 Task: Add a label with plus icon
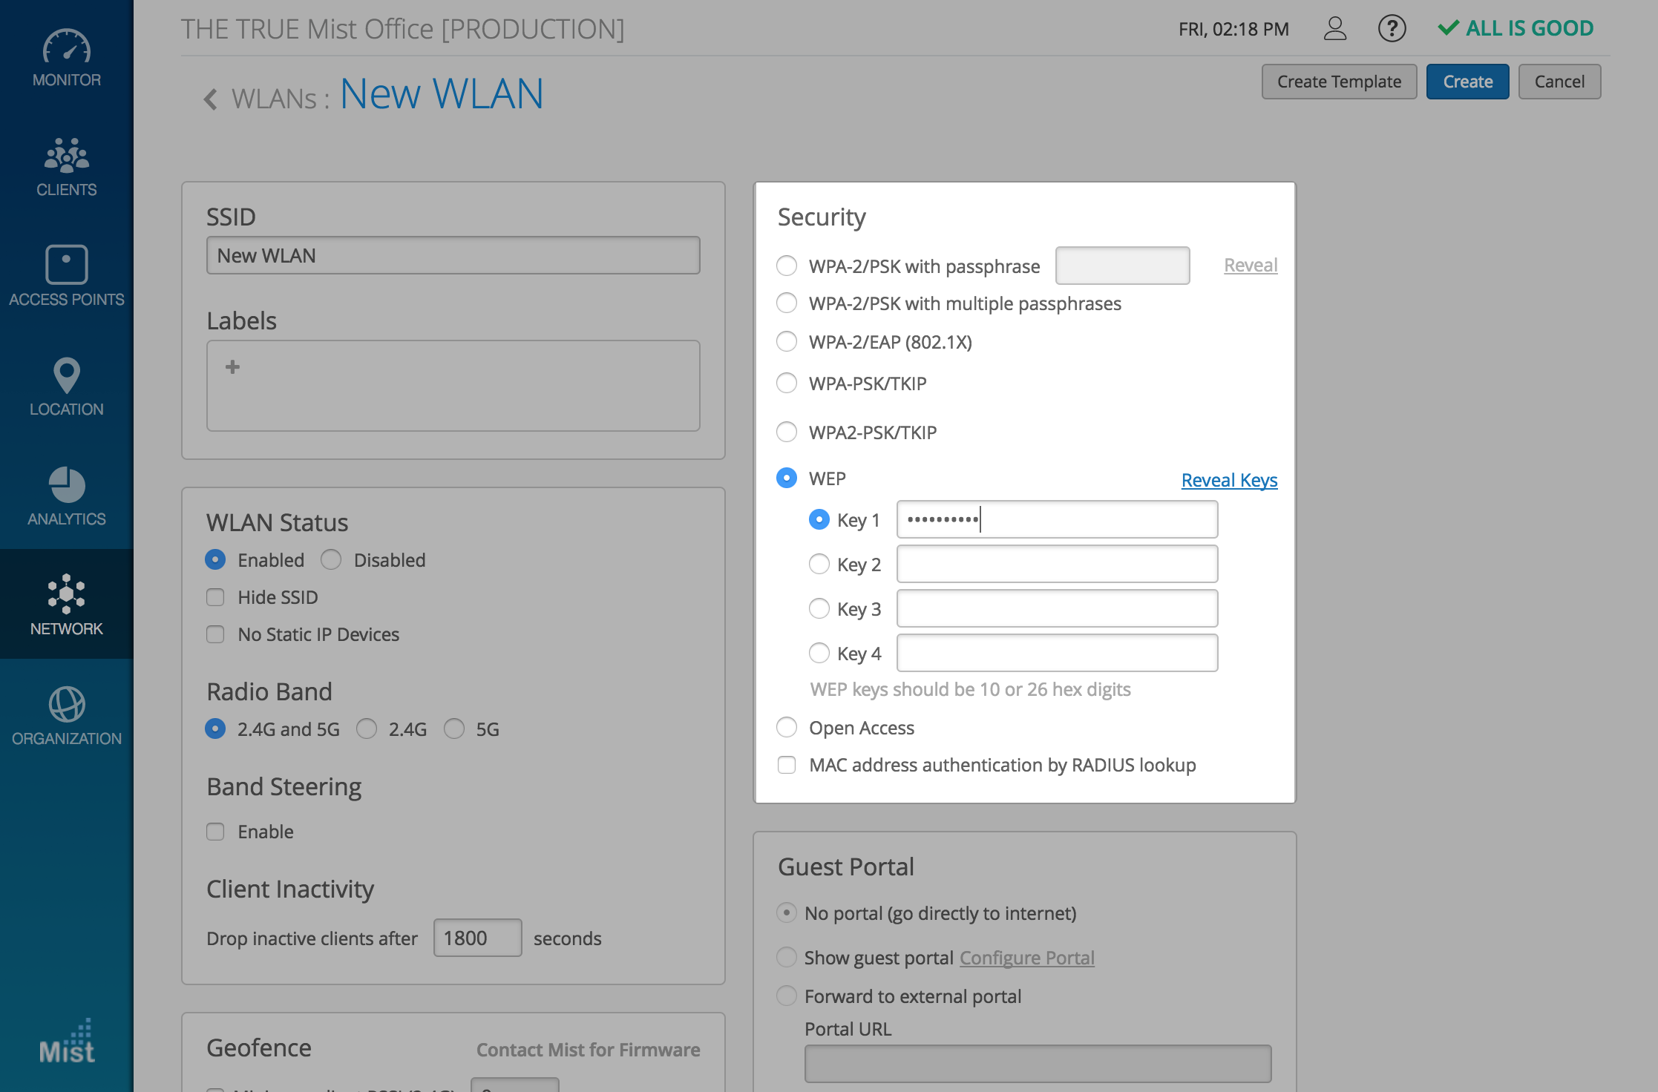pos(232,367)
